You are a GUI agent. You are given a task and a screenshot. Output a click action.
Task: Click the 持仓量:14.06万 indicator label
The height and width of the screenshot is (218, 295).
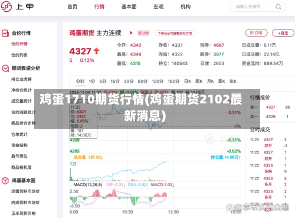(x=226, y=157)
